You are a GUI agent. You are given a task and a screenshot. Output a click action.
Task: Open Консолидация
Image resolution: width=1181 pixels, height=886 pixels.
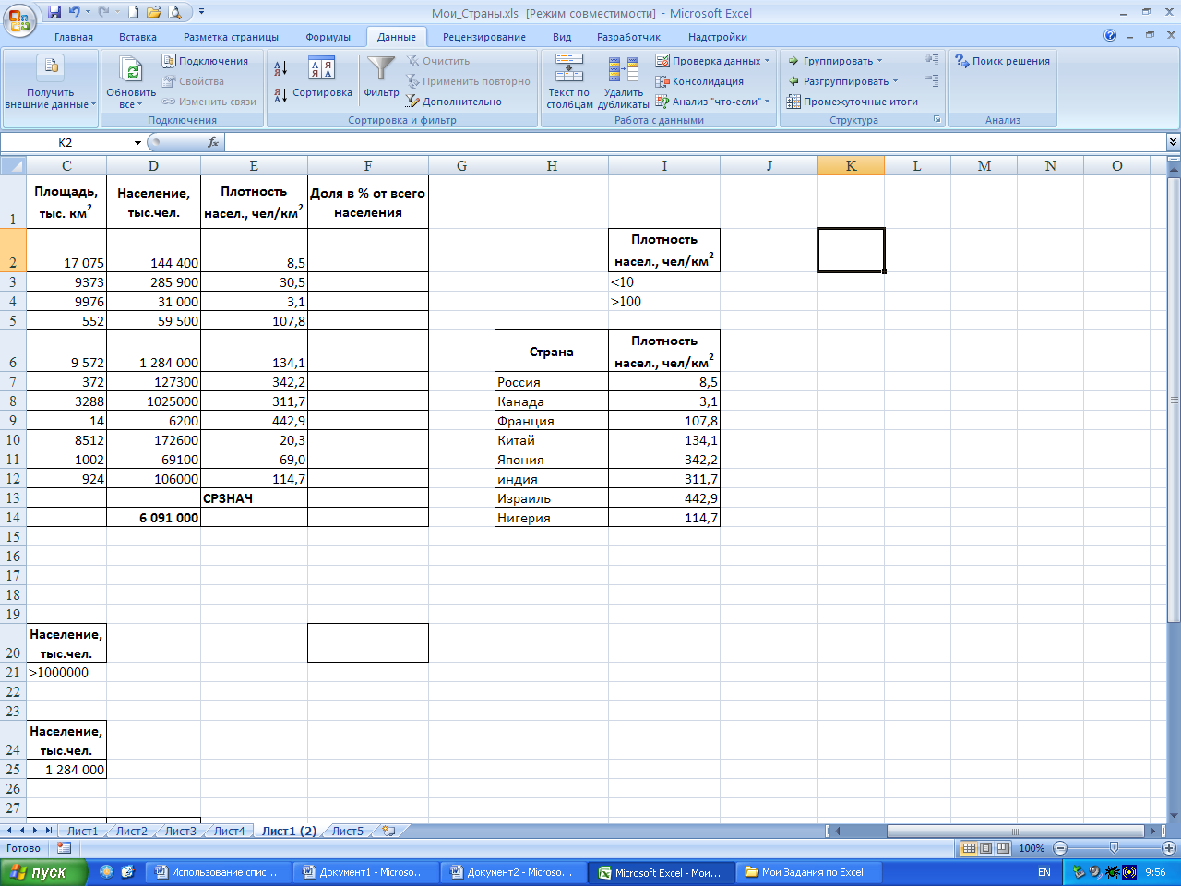pyautogui.click(x=699, y=81)
